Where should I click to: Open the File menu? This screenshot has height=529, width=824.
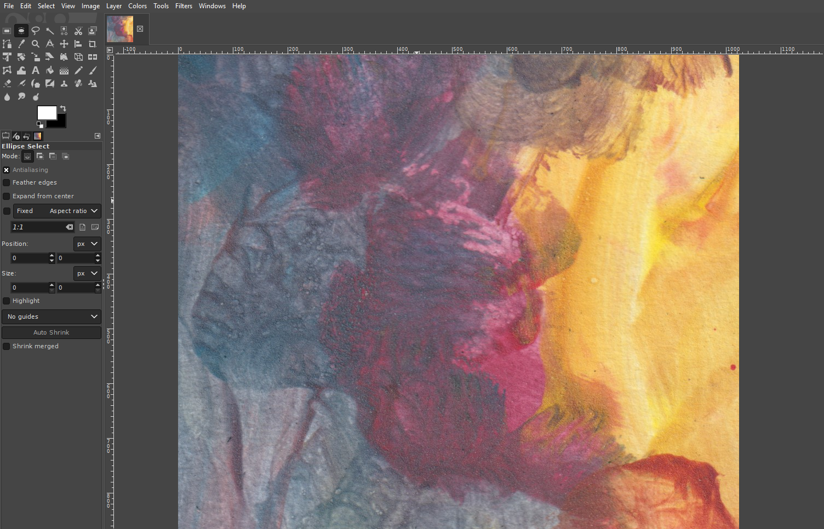9,6
